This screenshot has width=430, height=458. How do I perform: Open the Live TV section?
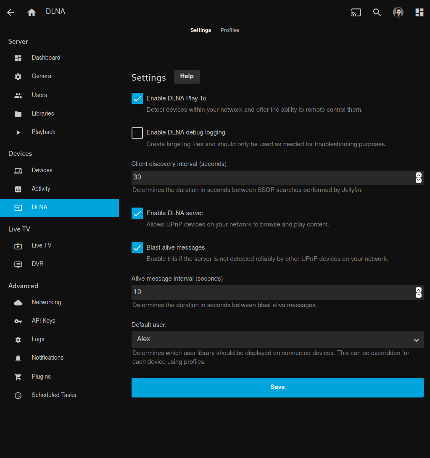tap(41, 245)
